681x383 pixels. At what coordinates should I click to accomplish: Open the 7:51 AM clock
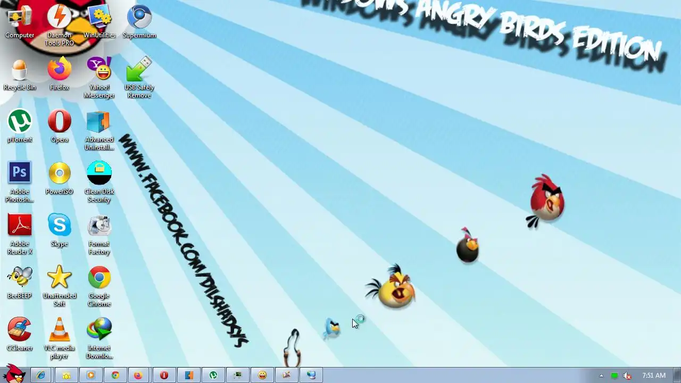654,376
